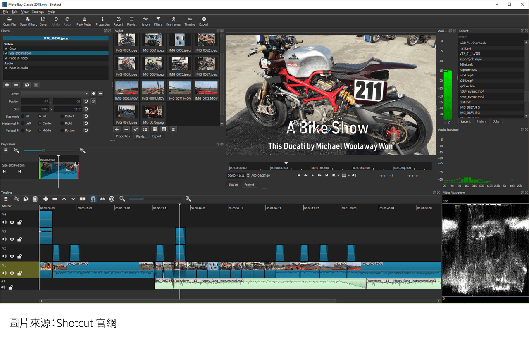Screen dimensions: 529x338
Task: Open the Timeline hamburger menu
Action: (6, 199)
